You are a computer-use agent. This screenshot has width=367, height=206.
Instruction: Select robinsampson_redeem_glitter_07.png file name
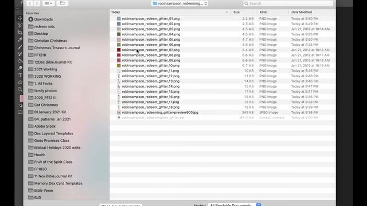click(151, 50)
